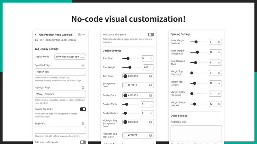The height and width of the screenshot is (144, 257).
Task: Connect dynamic source for Tag Prefix
Action: tap(83, 124)
